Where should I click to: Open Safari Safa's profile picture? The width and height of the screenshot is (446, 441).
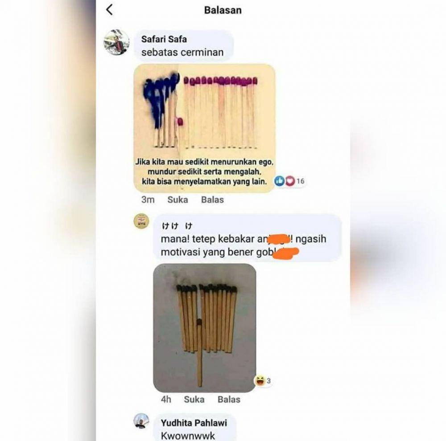coord(116,42)
